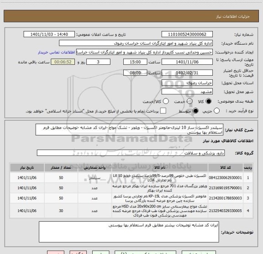The height and width of the screenshot is (254, 263).
Task: Click the goods group field دارو، پزشکی و سلامت
Action: [131, 153]
